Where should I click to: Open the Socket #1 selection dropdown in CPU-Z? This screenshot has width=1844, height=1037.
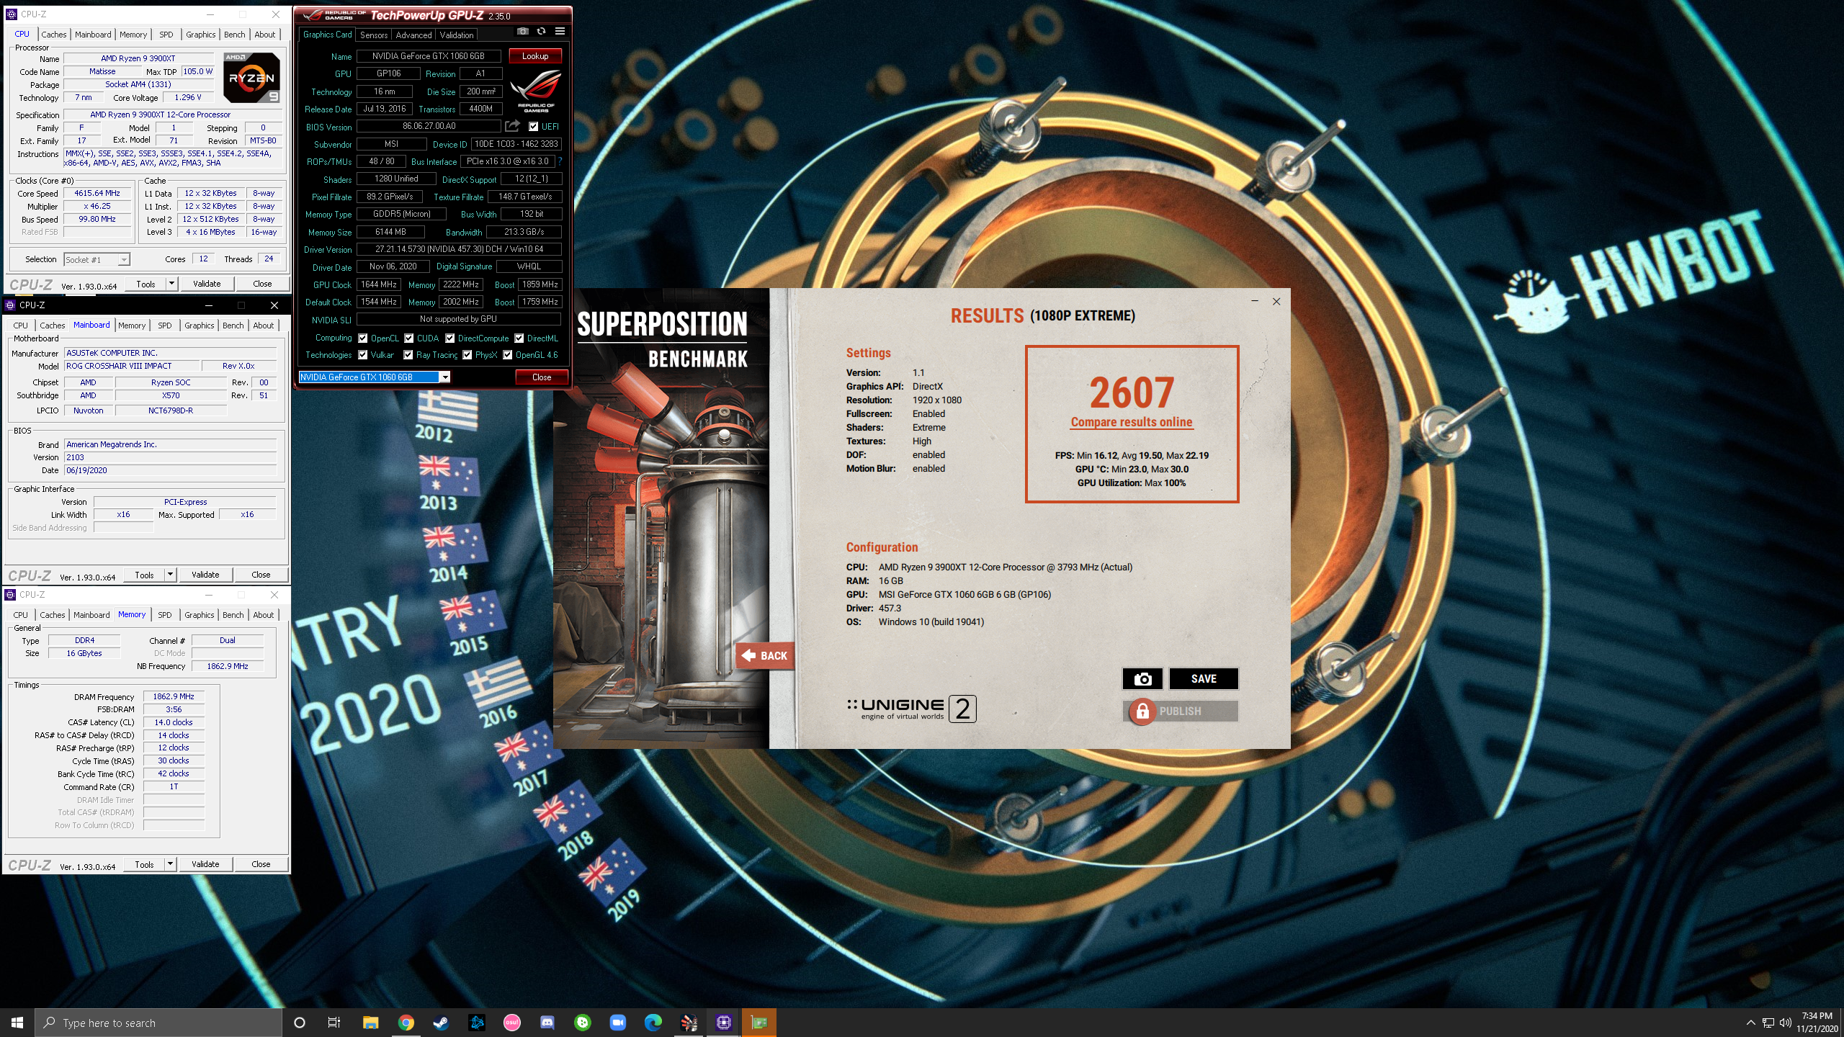pyautogui.click(x=124, y=260)
